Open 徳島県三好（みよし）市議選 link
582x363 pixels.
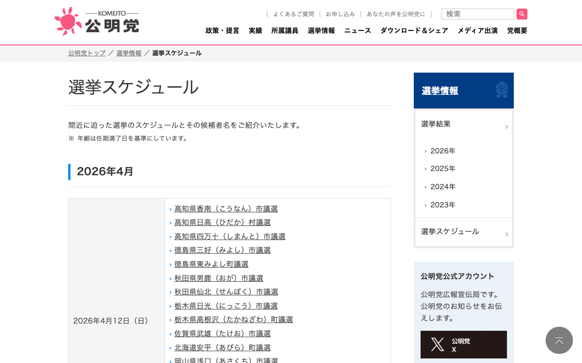pos(223,250)
